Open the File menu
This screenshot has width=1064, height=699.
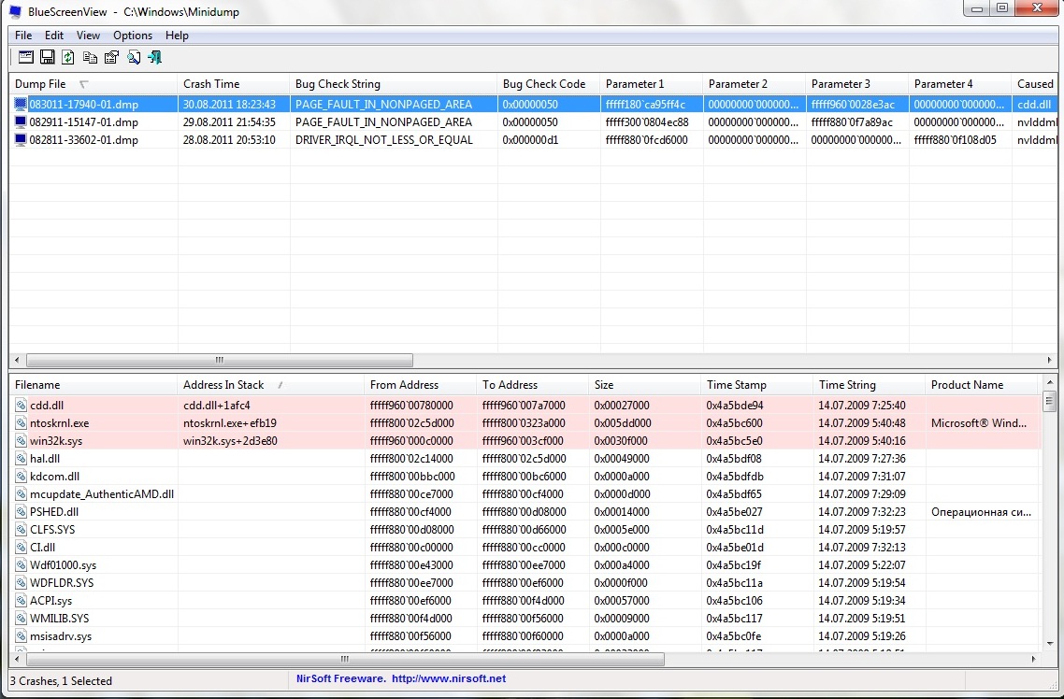click(x=23, y=36)
